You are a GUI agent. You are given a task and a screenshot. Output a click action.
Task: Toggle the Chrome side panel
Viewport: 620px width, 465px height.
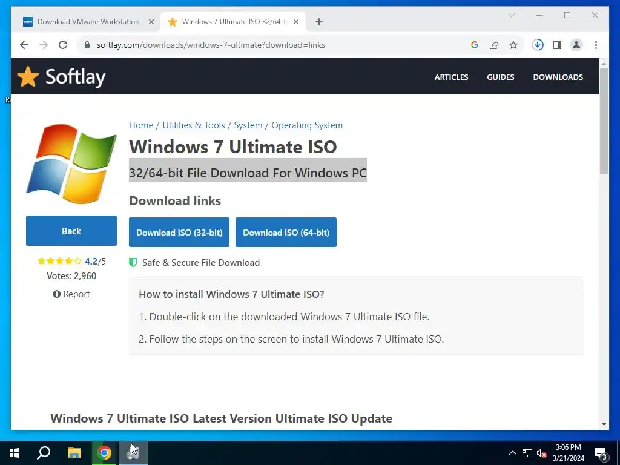(x=557, y=45)
